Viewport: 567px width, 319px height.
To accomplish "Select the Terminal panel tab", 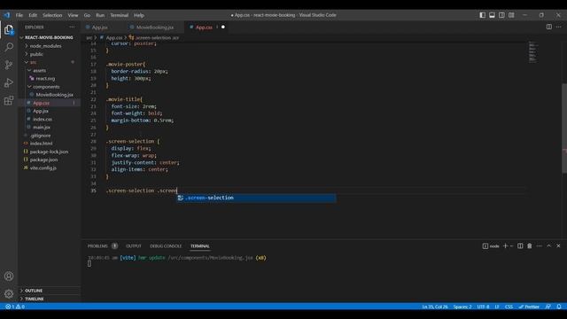I will (200, 246).
